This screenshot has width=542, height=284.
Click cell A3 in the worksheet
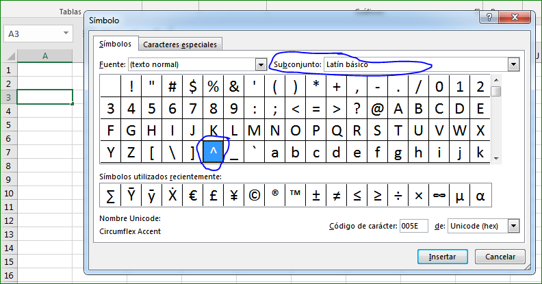(45, 97)
